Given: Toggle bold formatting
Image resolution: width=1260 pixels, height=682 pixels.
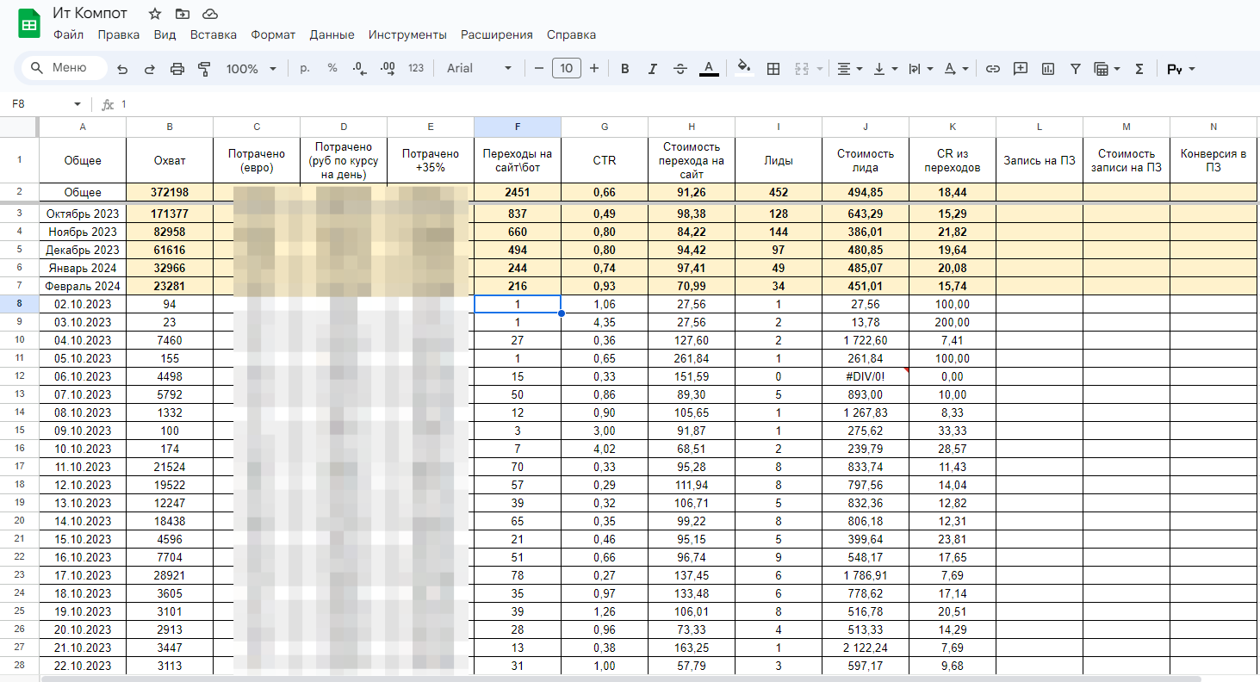Looking at the screenshot, I should [x=625, y=69].
